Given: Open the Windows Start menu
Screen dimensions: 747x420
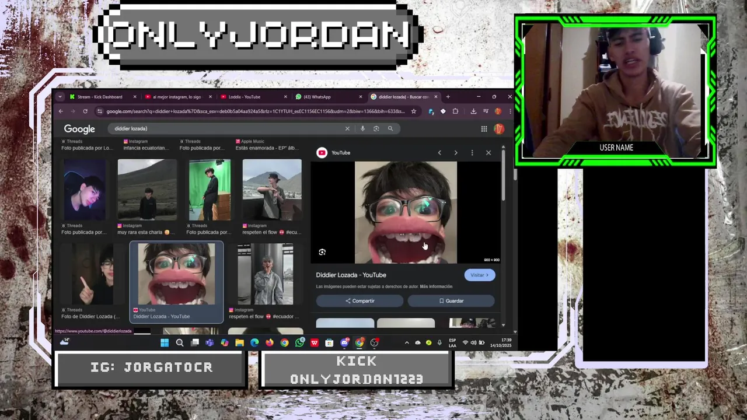Looking at the screenshot, I should pyautogui.click(x=165, y=343).
